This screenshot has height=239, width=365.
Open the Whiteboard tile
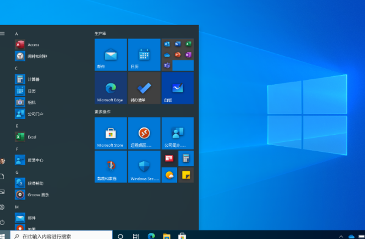pyautogui.click(x=178, y=88)
